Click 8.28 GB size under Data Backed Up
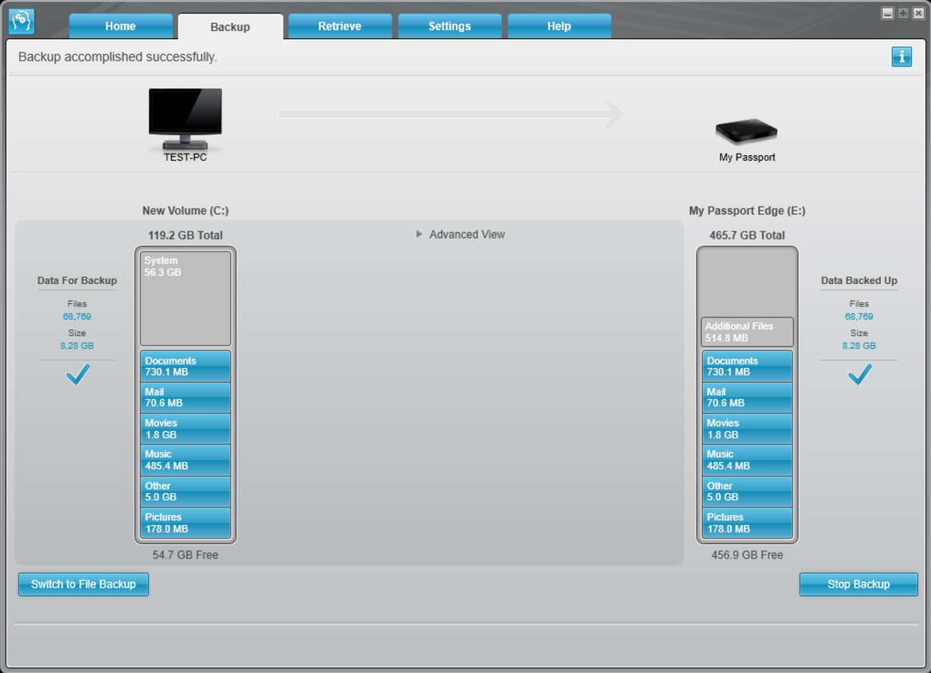This screenshot has width=931, height=673. point(859,345)
